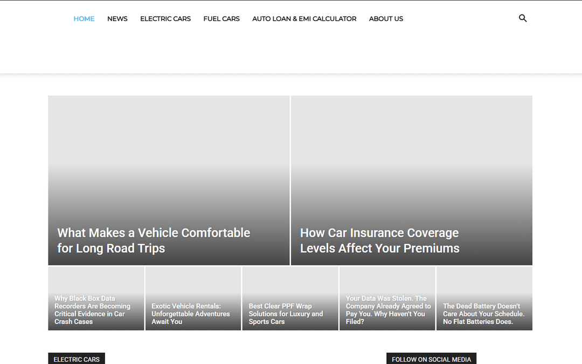The image size is (582, 364).
Task: Open the Electric Cars menu item
Action: 165,18
